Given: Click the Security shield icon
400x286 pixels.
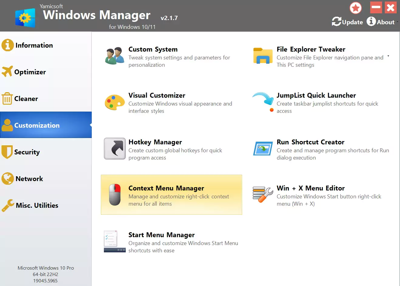Looking at the screenshot, I should click(x=7, y=152).
